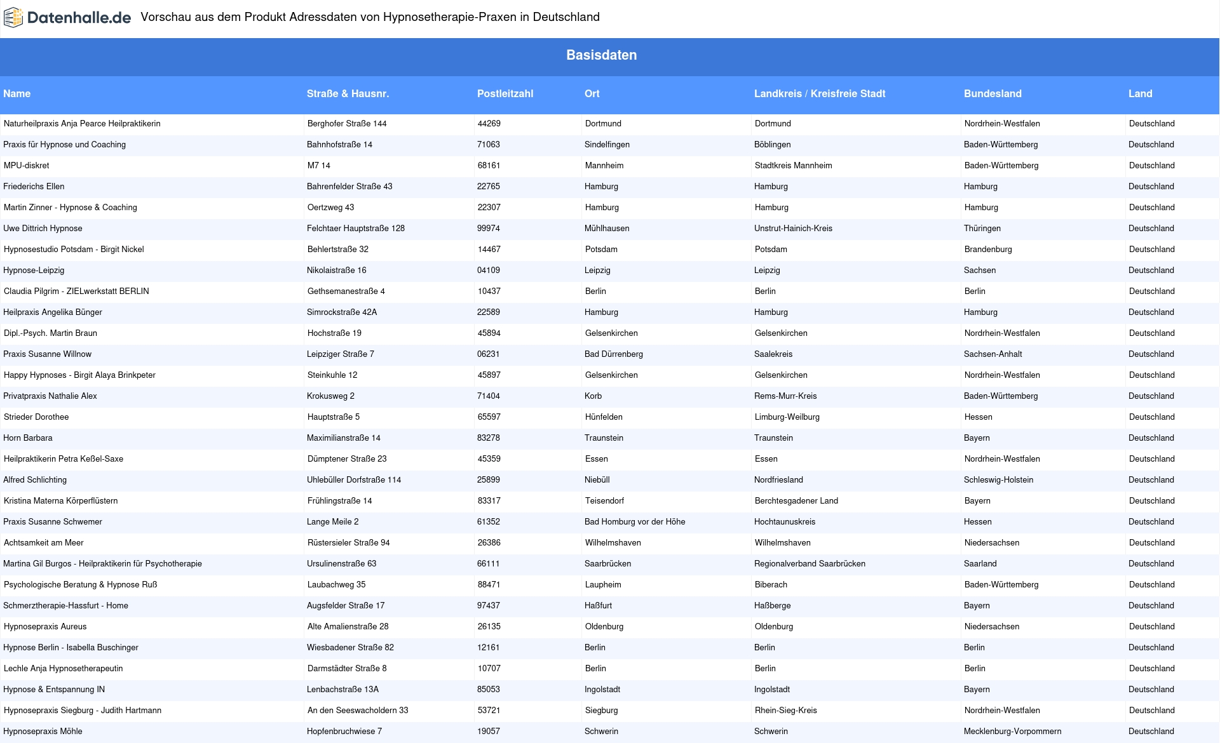Click the Postleitzahl column header

point(505,93)
